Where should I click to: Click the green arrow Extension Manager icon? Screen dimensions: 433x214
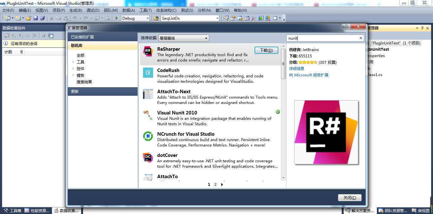261,18
